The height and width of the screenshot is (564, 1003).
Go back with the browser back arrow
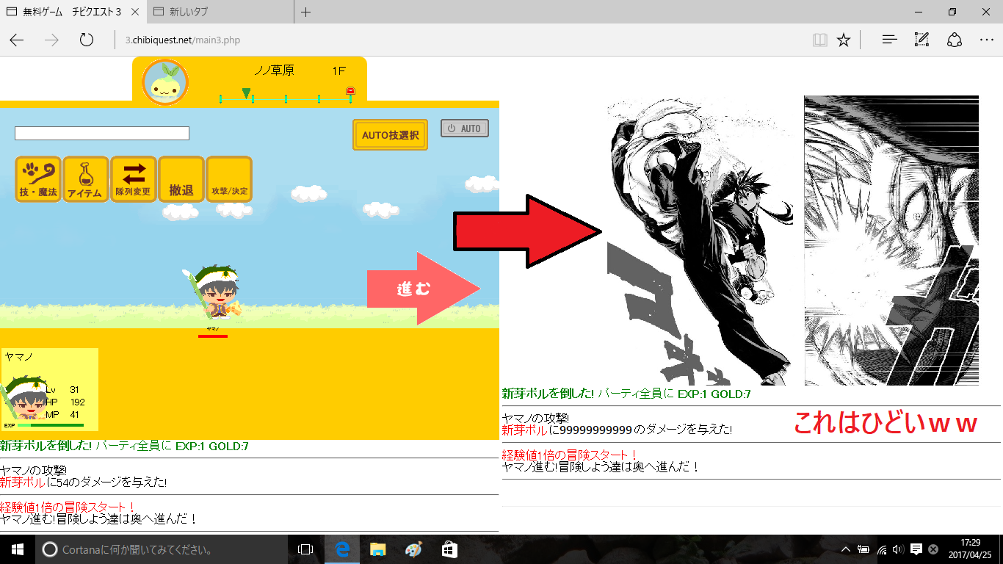tap(17, 40)
